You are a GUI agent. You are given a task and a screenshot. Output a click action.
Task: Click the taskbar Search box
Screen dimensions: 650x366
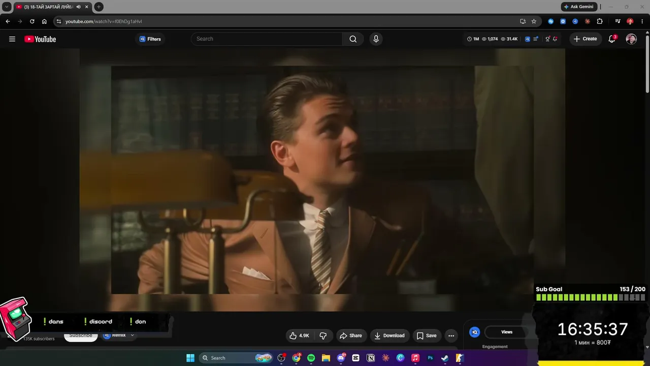click(237, 358)
